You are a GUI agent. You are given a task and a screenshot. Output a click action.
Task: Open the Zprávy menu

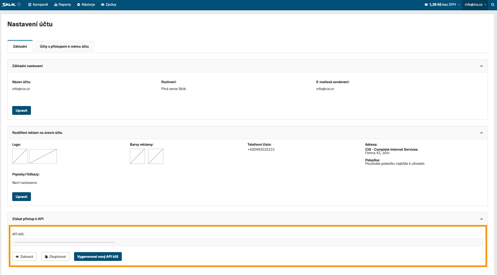(x=109, y=5)
